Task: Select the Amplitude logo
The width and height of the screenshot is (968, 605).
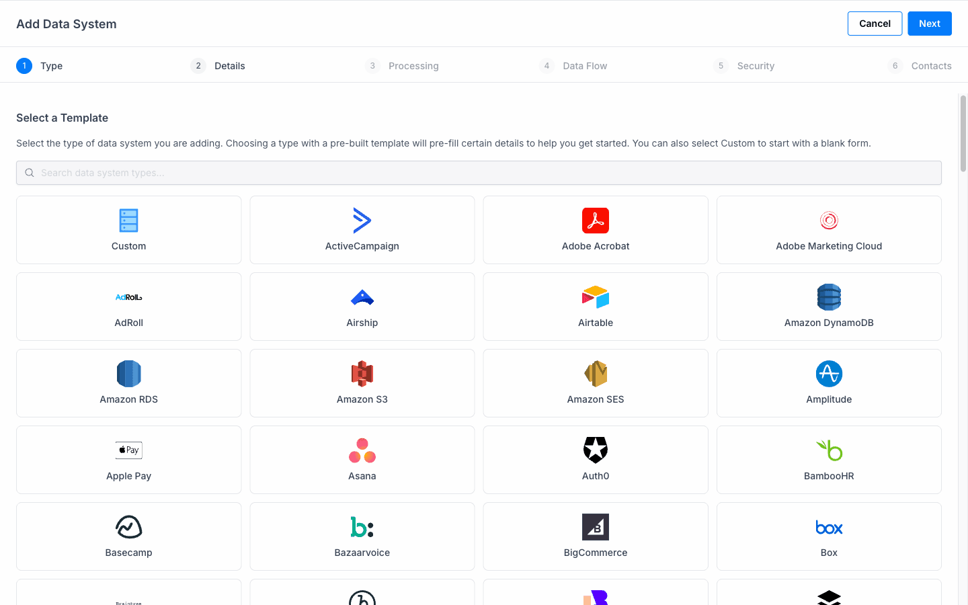Action: tap(829, 374)
